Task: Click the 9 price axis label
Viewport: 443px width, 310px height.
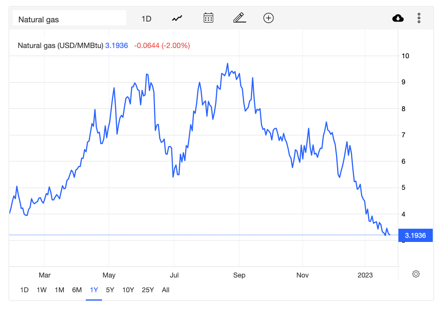Action: pos(403,82)
